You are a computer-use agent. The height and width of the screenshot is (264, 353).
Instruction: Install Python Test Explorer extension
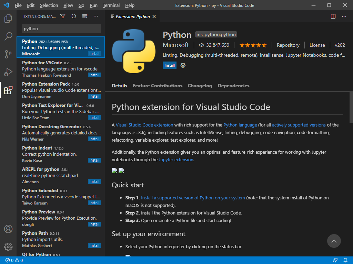coord(94,118)
